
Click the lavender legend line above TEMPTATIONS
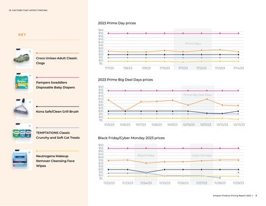[x=58, y=128]
